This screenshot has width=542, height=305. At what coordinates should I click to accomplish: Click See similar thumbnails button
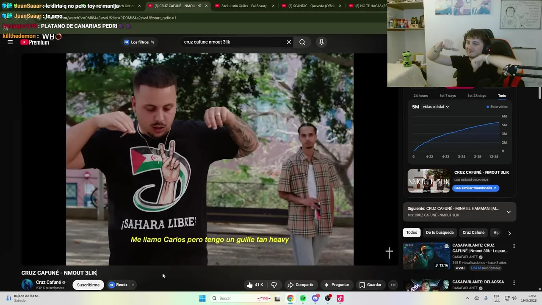[x=476, y=188]
